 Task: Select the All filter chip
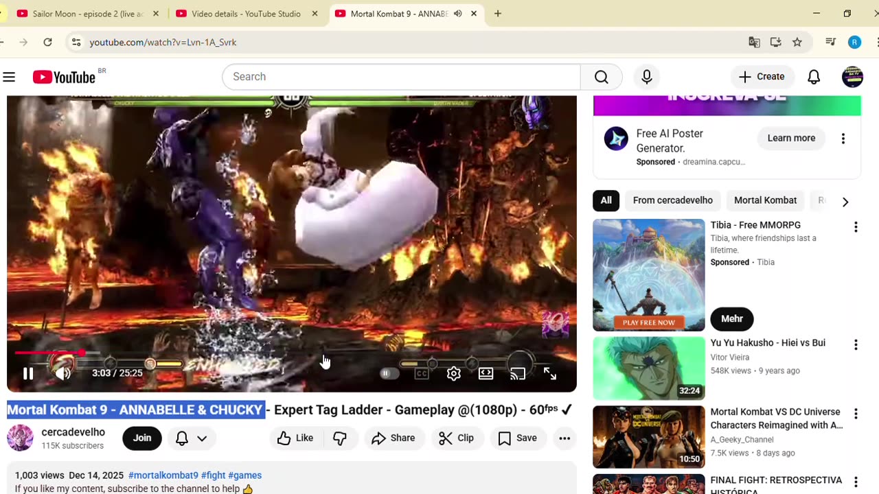click(606, 200)
